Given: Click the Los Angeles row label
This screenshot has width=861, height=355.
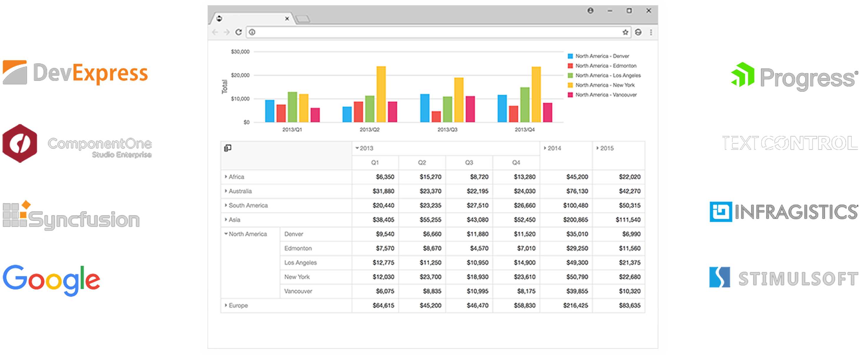Looking at the screenshot, I should [300, 263].
